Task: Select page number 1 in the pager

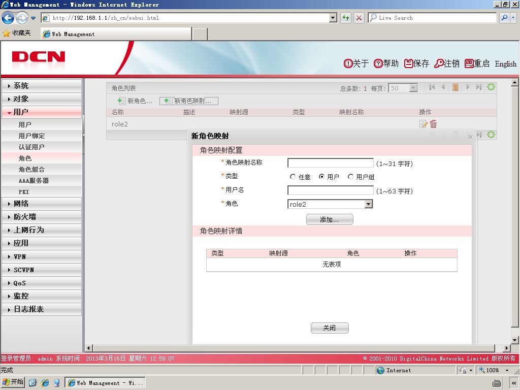Action: 456,87
